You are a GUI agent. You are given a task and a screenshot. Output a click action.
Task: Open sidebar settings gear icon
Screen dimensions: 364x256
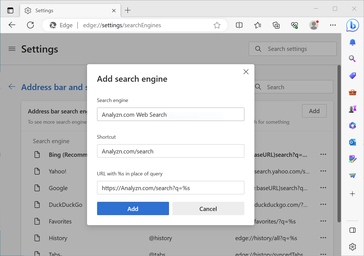(353, 247)
